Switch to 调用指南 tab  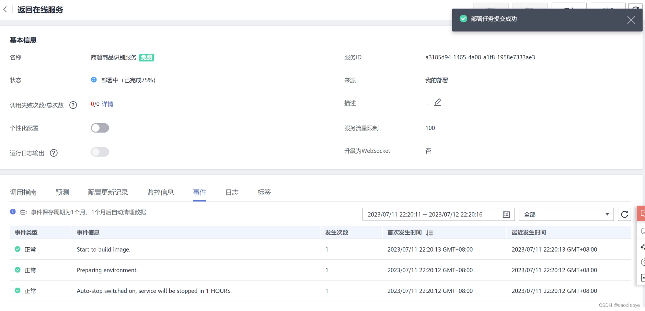23,192
